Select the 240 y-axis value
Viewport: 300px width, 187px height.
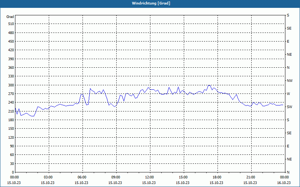(x=11, y=102)
